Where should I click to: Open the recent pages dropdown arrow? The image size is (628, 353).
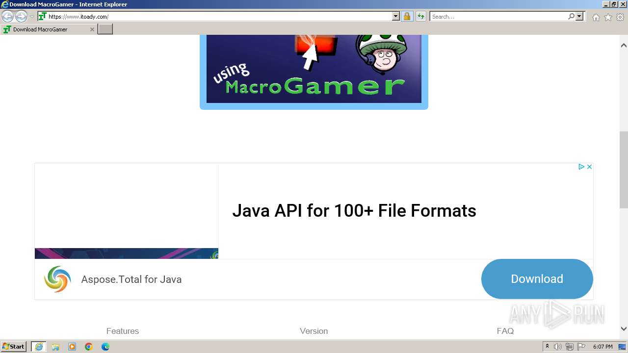pyautogui.click(x=32, y=17)
